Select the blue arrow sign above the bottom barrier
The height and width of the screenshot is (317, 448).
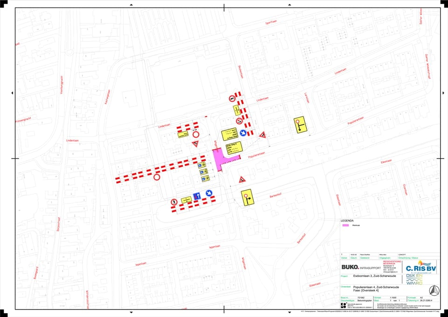pos(209,193)
